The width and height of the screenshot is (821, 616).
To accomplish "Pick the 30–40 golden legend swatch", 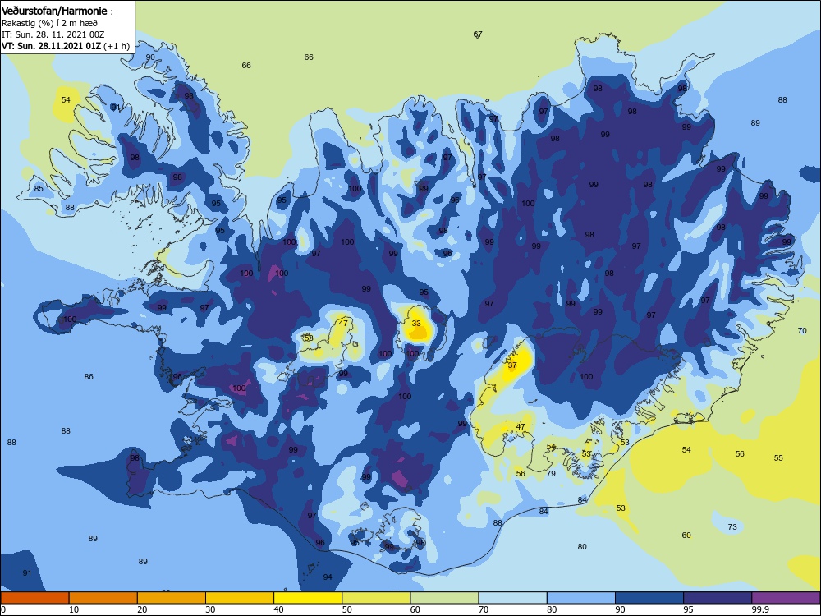I will click(240, 598).
